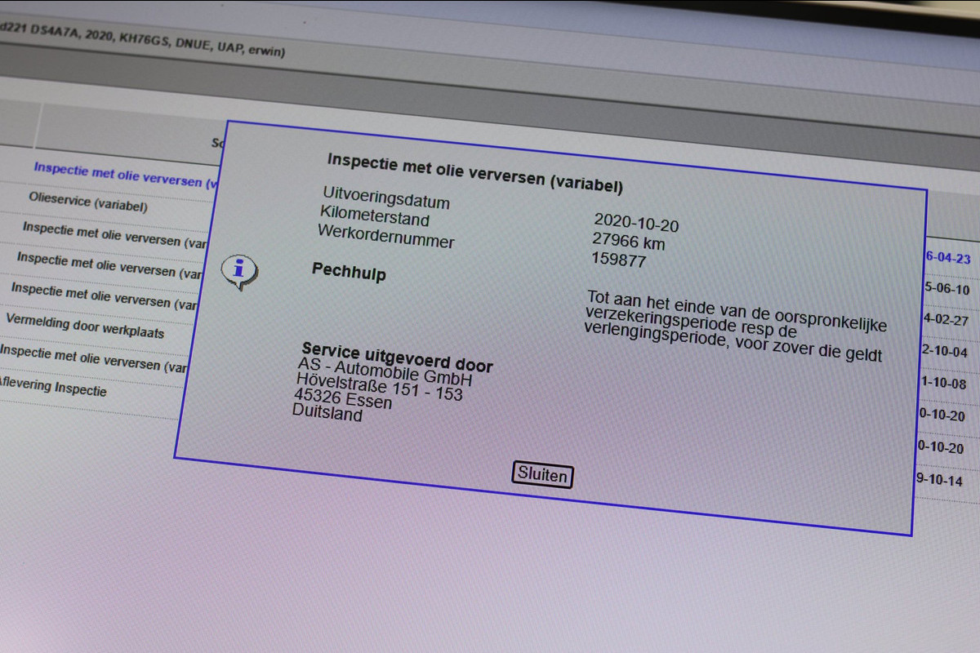This screenshot has height=653, width=980.
Task: Click the Hövelstraße 151 - 153 address line
Action: [x=379, y=388]
